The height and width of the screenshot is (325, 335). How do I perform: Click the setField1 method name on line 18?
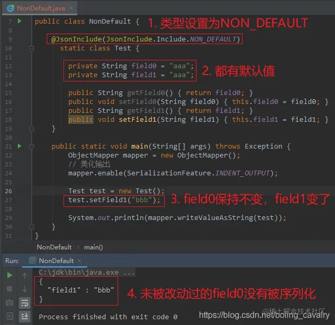coord(138,119)
